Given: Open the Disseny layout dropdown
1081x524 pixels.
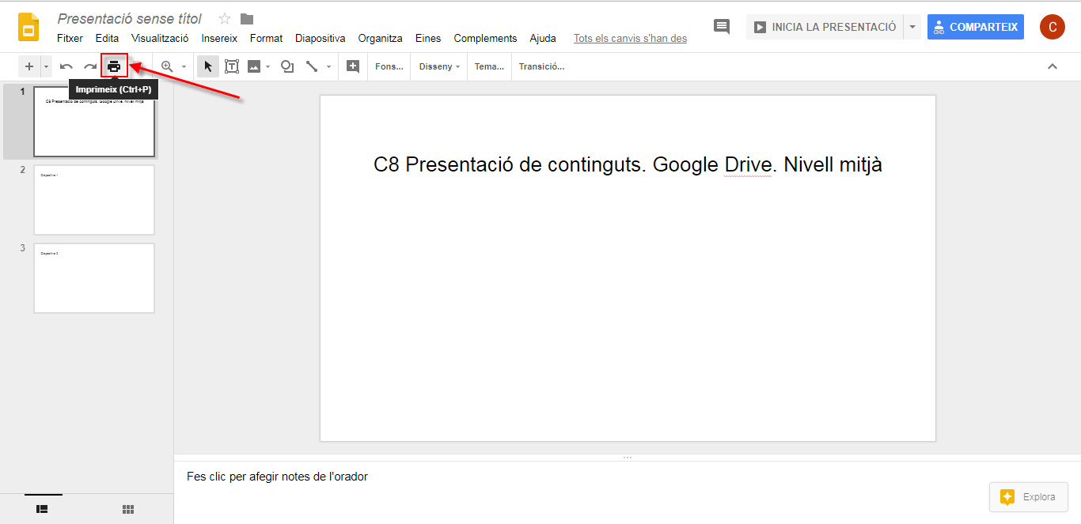Looking at the screenshot, I should tap(439, 66).
